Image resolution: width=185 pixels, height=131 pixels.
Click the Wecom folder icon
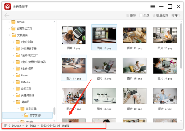pos(18,75)
